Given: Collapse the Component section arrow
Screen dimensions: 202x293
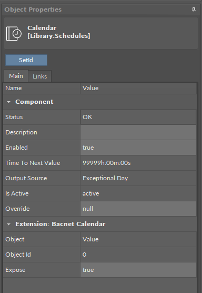Looking at the screenshot, I should tap(8, 102).
